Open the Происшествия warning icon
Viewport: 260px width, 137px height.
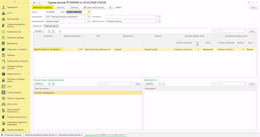click(x=4, y=19)
